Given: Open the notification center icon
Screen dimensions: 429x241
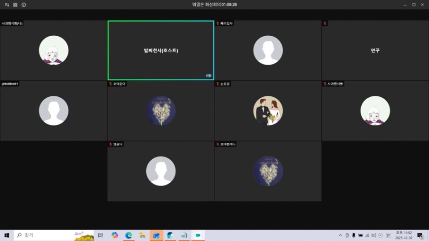Looking at the screenshot, I should [x=420, y=235].
